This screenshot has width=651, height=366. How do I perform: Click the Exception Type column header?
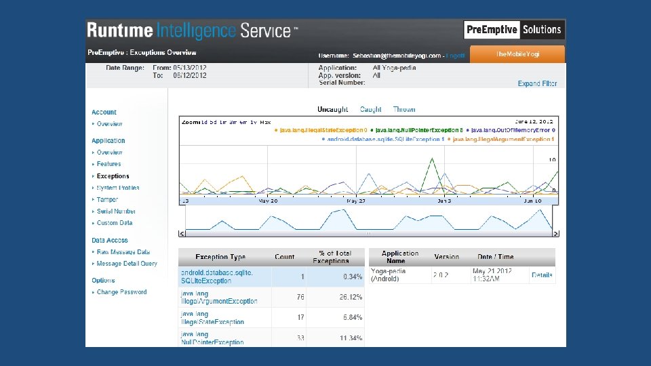pyautogui.click(x=220, y=257)
